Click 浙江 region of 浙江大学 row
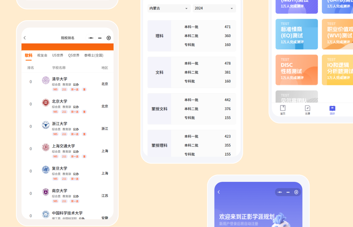 [105, 128]
